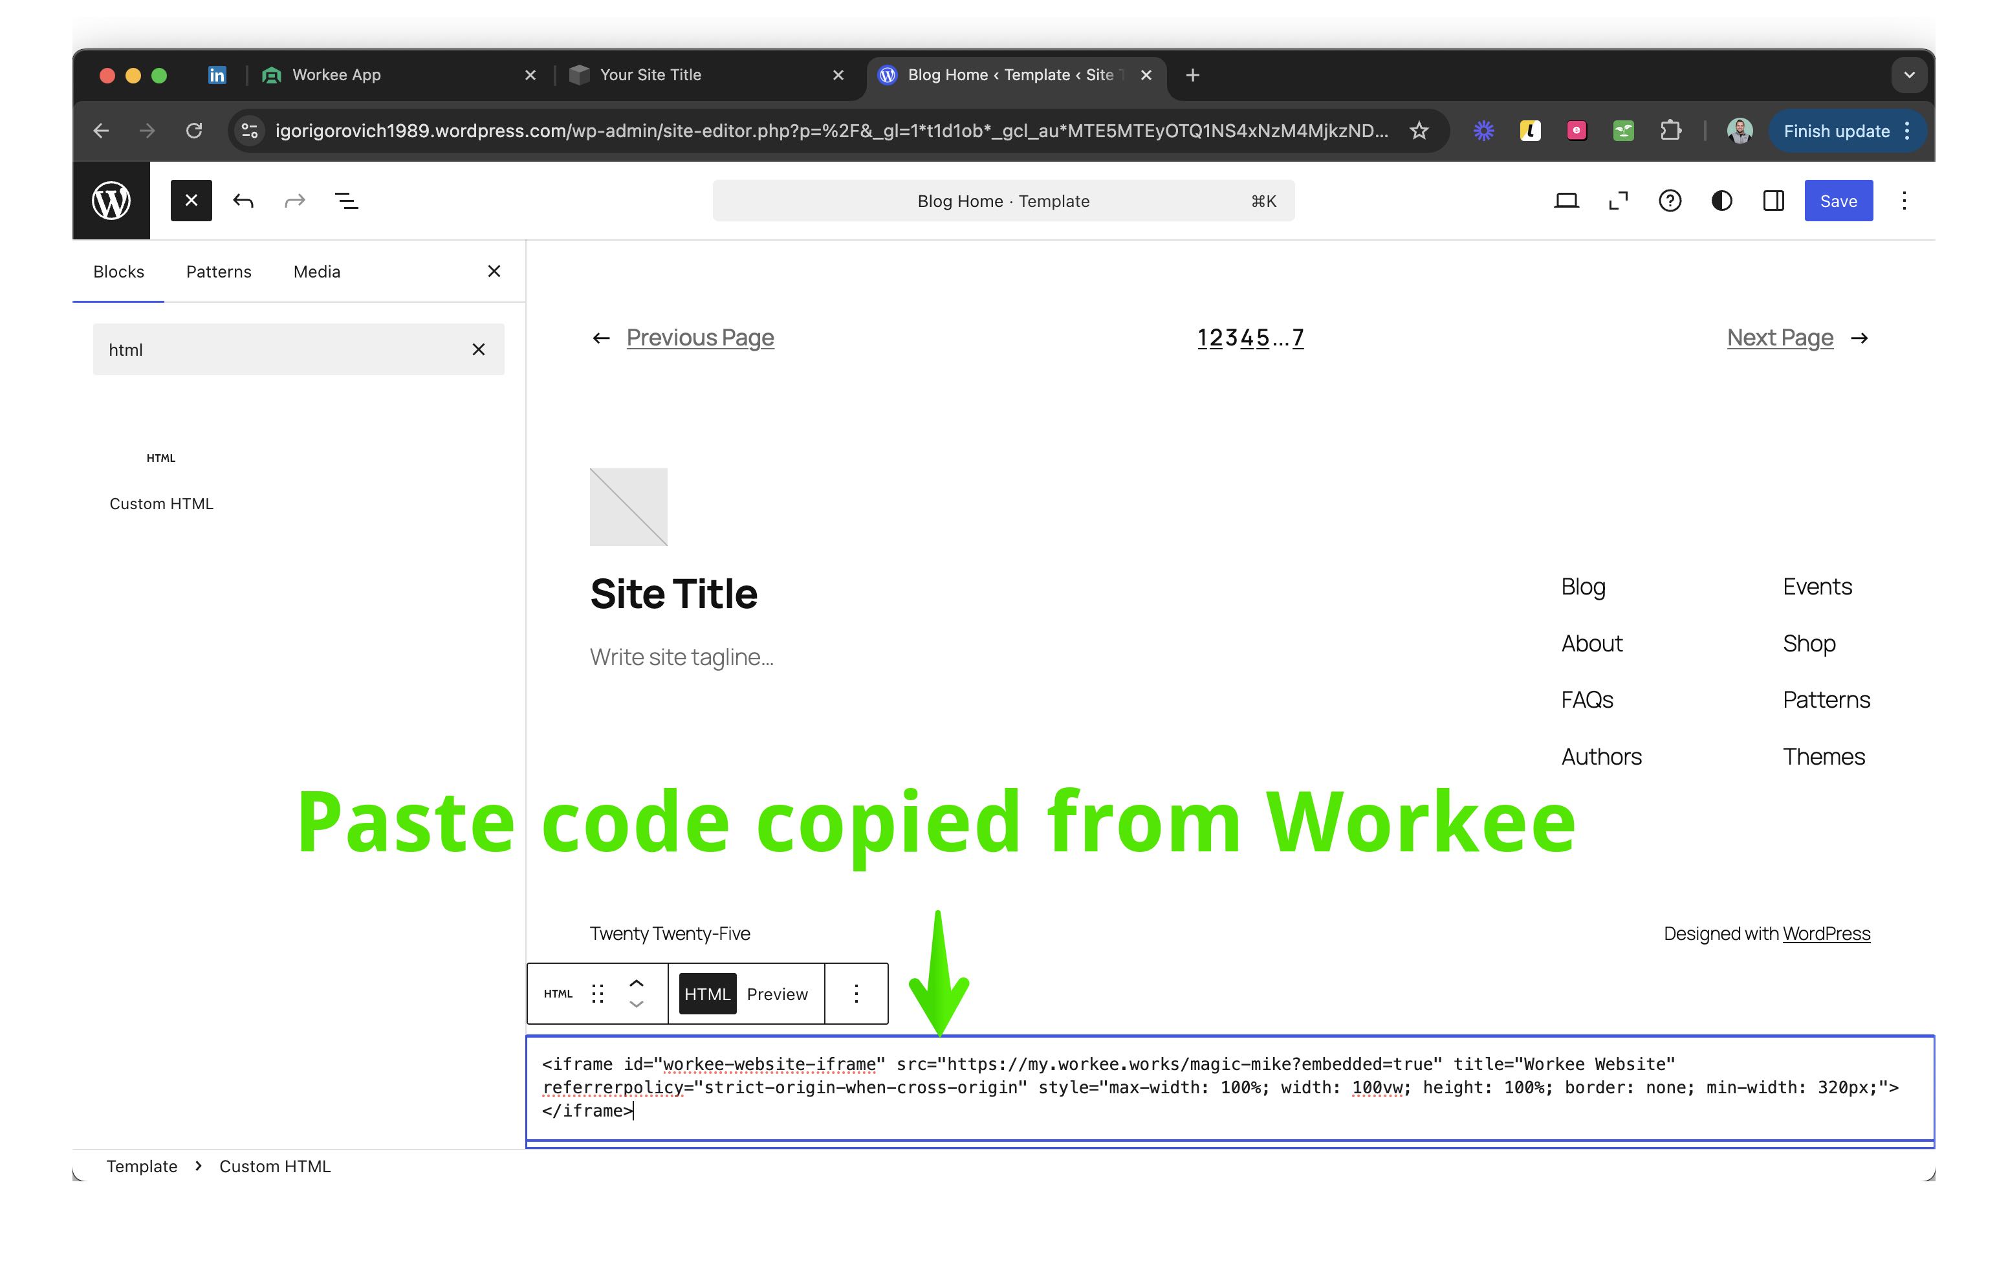Viewport: 2008px width, 1277px height.
Task: Click the About footer link
Action: (1592, 644)
